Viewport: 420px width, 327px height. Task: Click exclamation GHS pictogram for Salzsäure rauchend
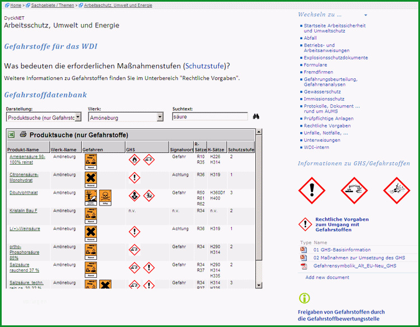click(x=149, y=268)
